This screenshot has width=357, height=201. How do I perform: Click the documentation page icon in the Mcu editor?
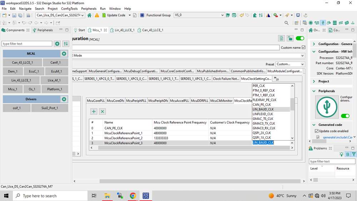[x=281, y=38]
